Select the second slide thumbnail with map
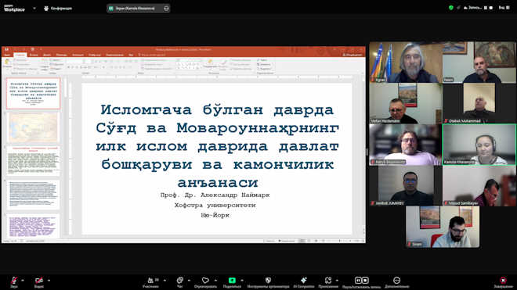The width and height of the screenshot is (517, 290). pos(34,127)
